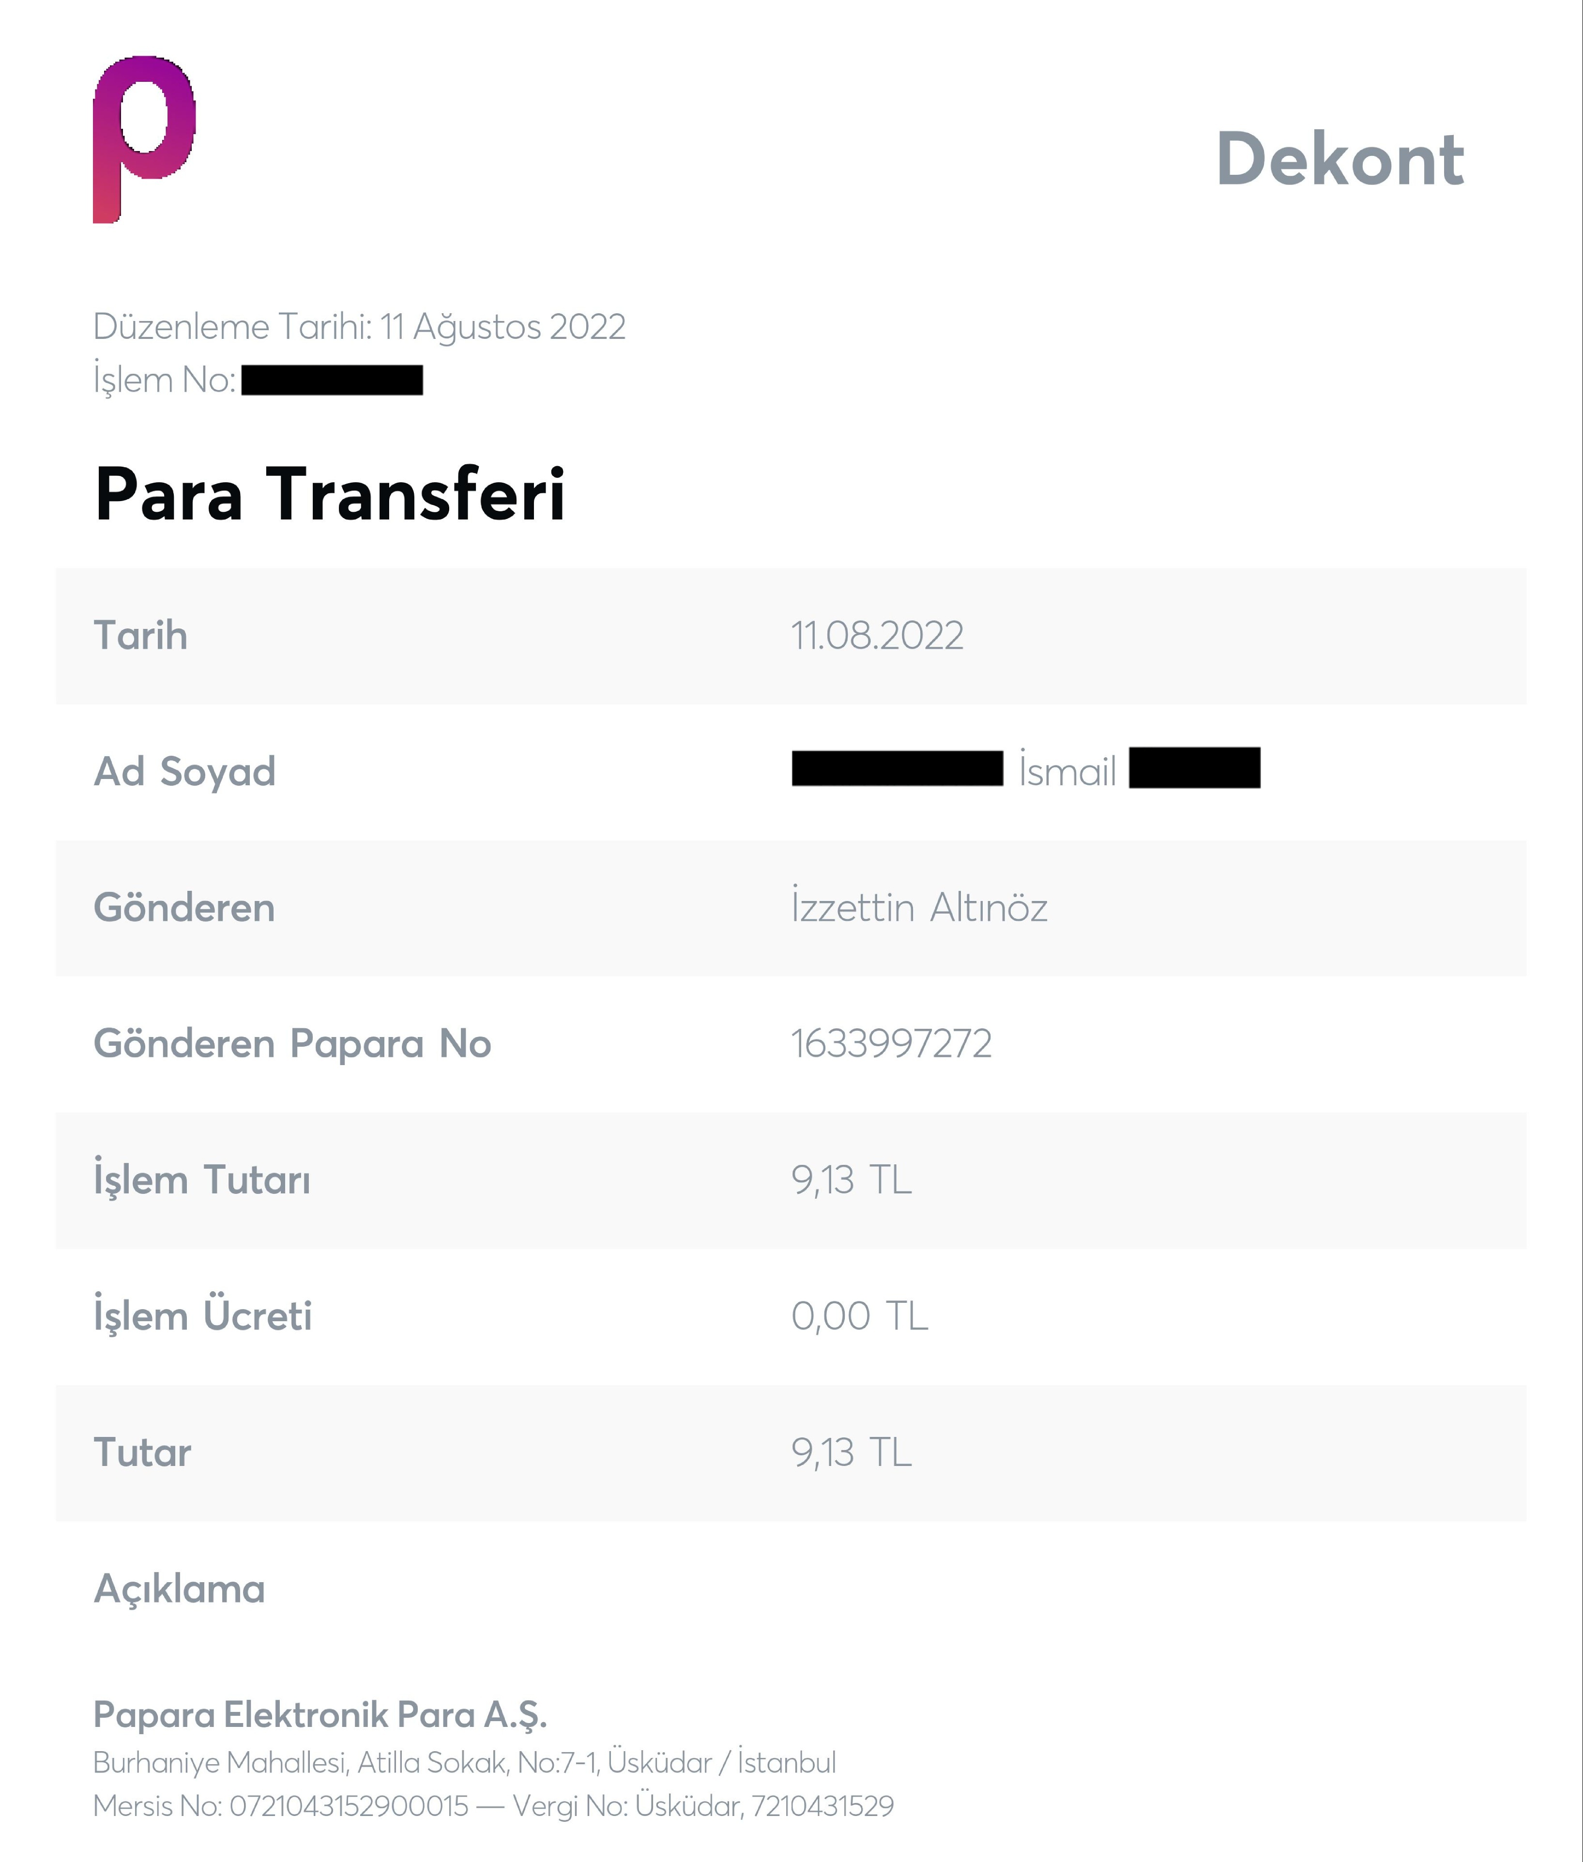This screenshot has width=1583, height=1862.
Task: Select the fee value 0,00 TL
Action: (x=860, y=1316)
